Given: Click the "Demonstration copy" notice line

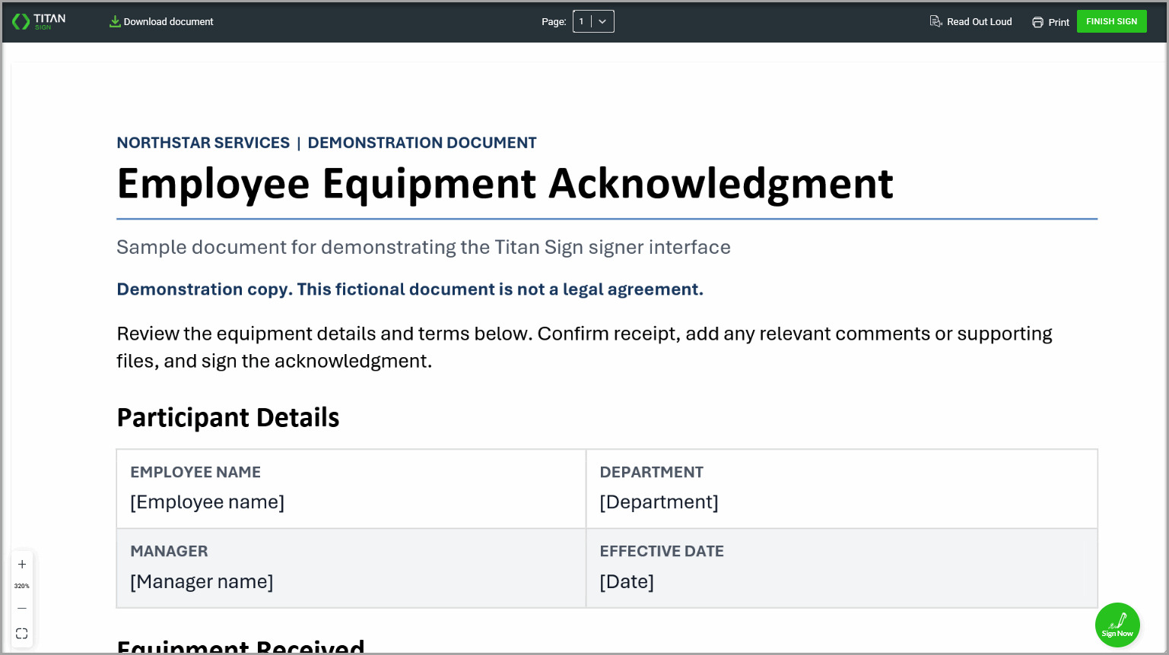Looking at the screenshot, I should 410,290.
